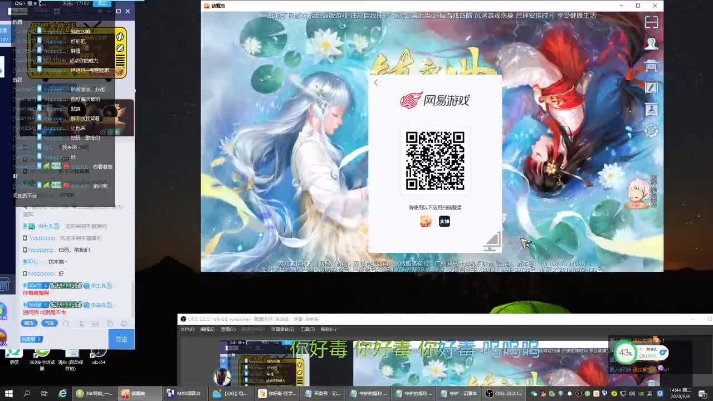Screen dimensions: 713x401
Task: Switch to OBS 23.2.1 taskbar item
Action: 504,393
